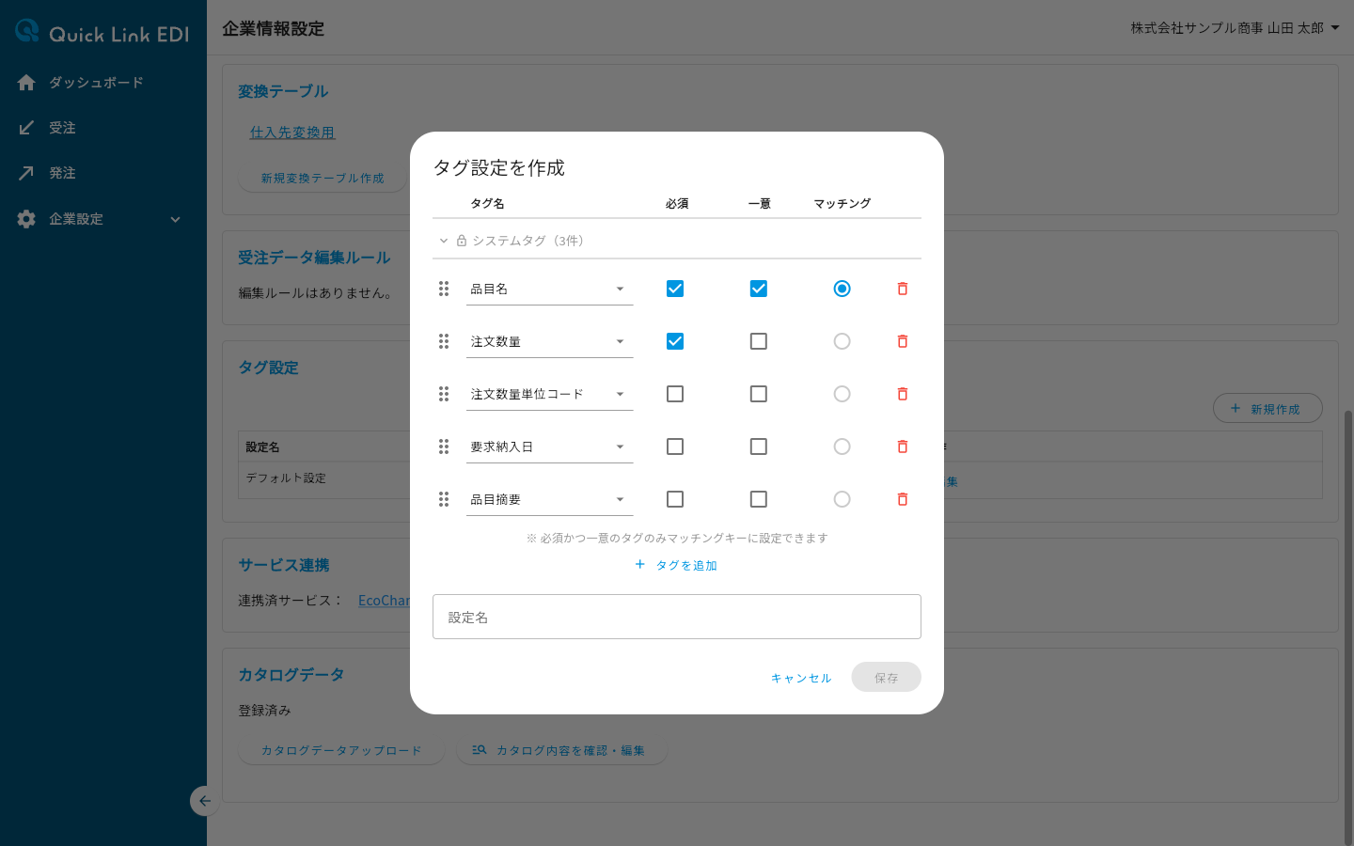Delete the 要求納入日 tag row
This screenshot has height=846, width=1354.
(x=903, y=446)
